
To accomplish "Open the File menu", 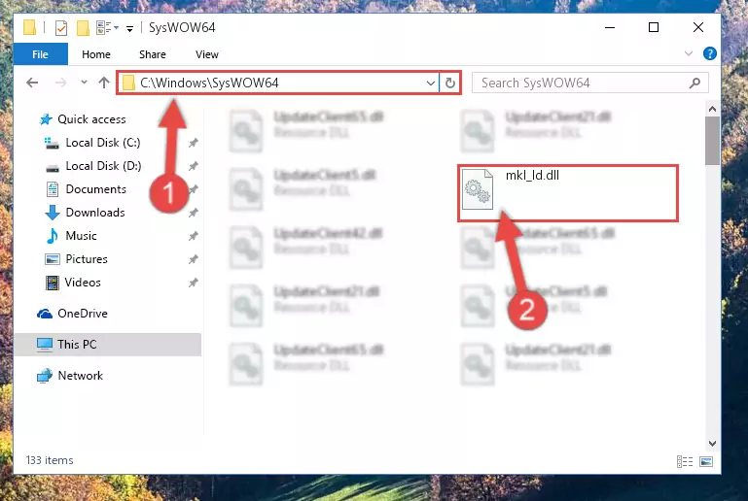I will (41, 54).
